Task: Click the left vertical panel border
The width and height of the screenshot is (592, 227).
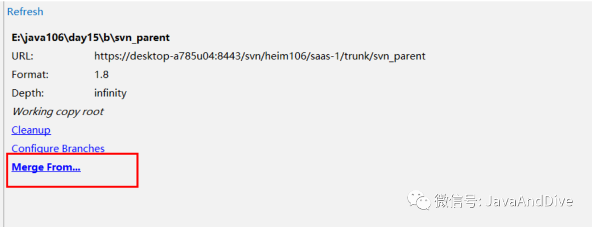Action: click(x=4, y=110)
